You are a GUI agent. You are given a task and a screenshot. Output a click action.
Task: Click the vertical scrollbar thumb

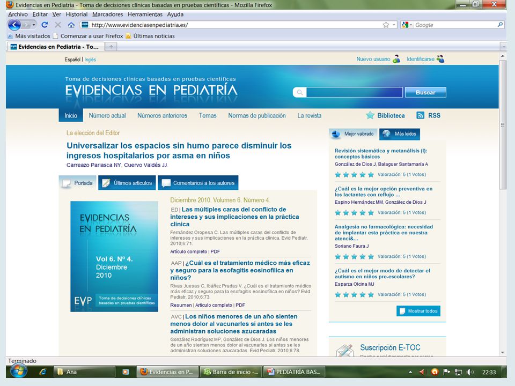[503, 124]
